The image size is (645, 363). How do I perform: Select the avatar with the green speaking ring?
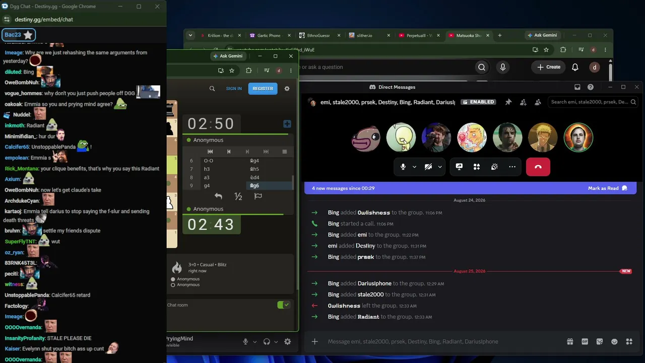tap(578, 137)
